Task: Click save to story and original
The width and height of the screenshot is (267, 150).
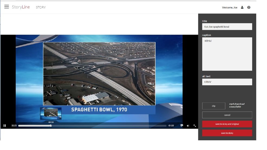Action: tap(227, 124)
